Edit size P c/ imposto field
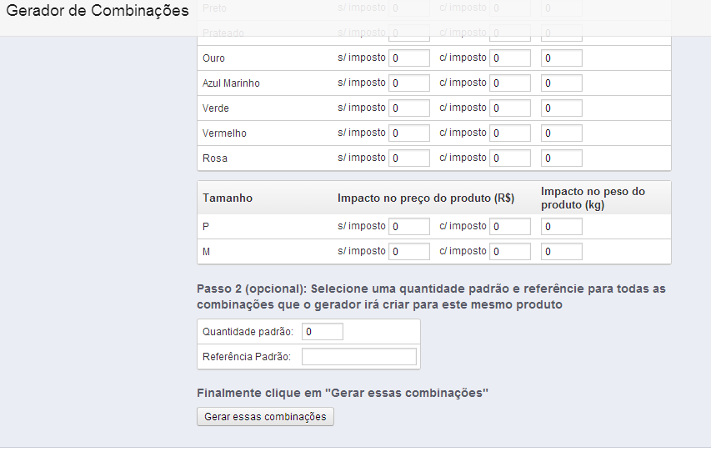This screenshot has height=457, width=711. pos(510,227)
